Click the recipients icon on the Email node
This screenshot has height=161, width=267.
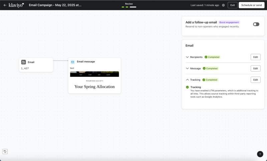(x=23, y=62)
